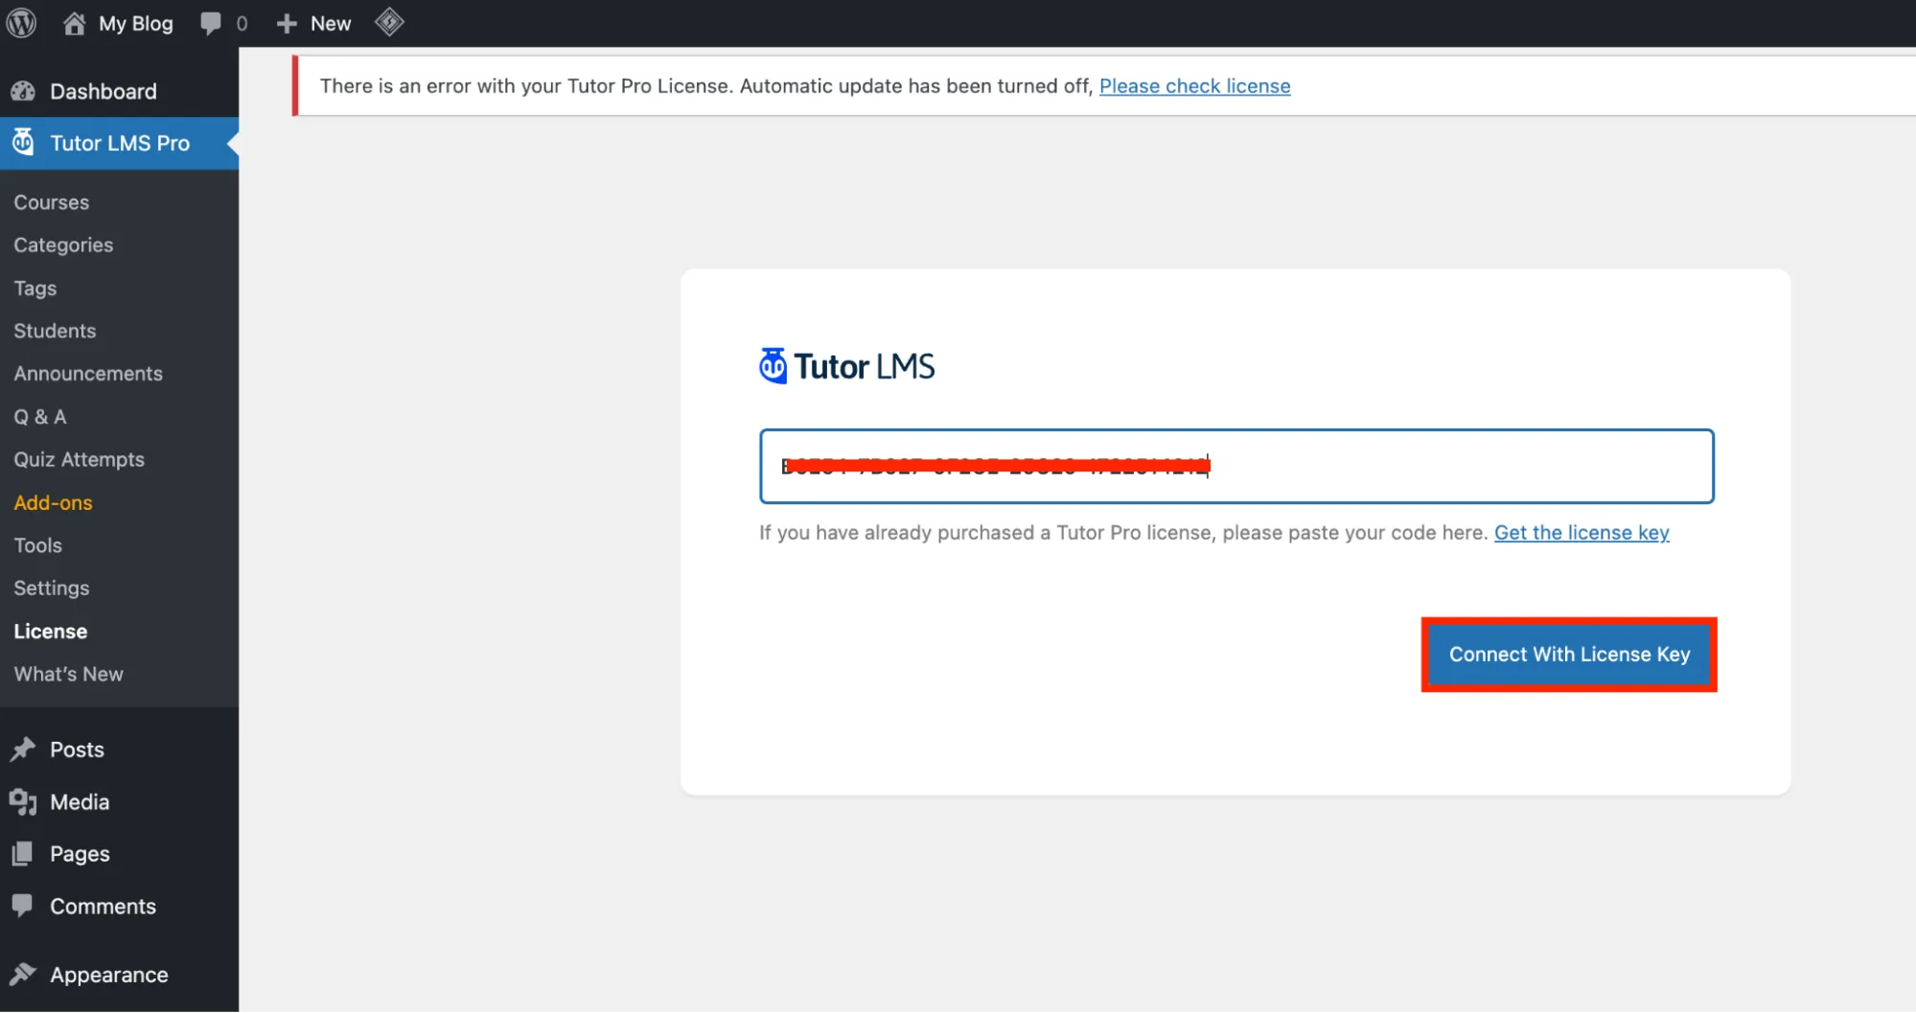The height and width of the screenshot is (1013, 1916).
Task: Click the Tutor LMS Pro owl icon in sidebar
Action: (23, 143)
